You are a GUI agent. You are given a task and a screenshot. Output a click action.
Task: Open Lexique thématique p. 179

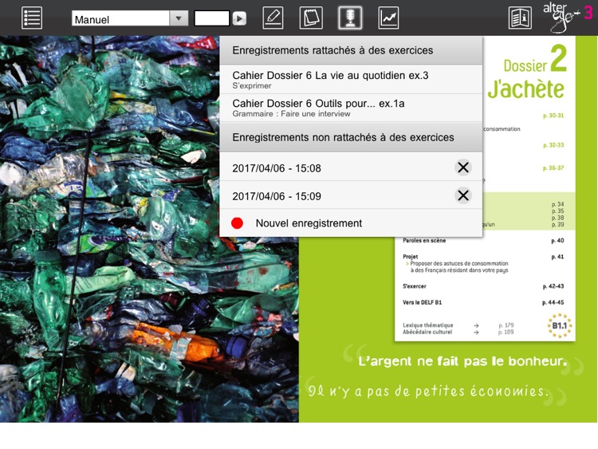tap(458, 325)
